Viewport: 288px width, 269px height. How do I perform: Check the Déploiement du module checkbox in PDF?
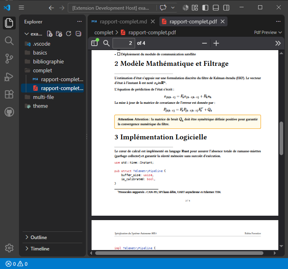pyautogui.click(x=119, y=54)
